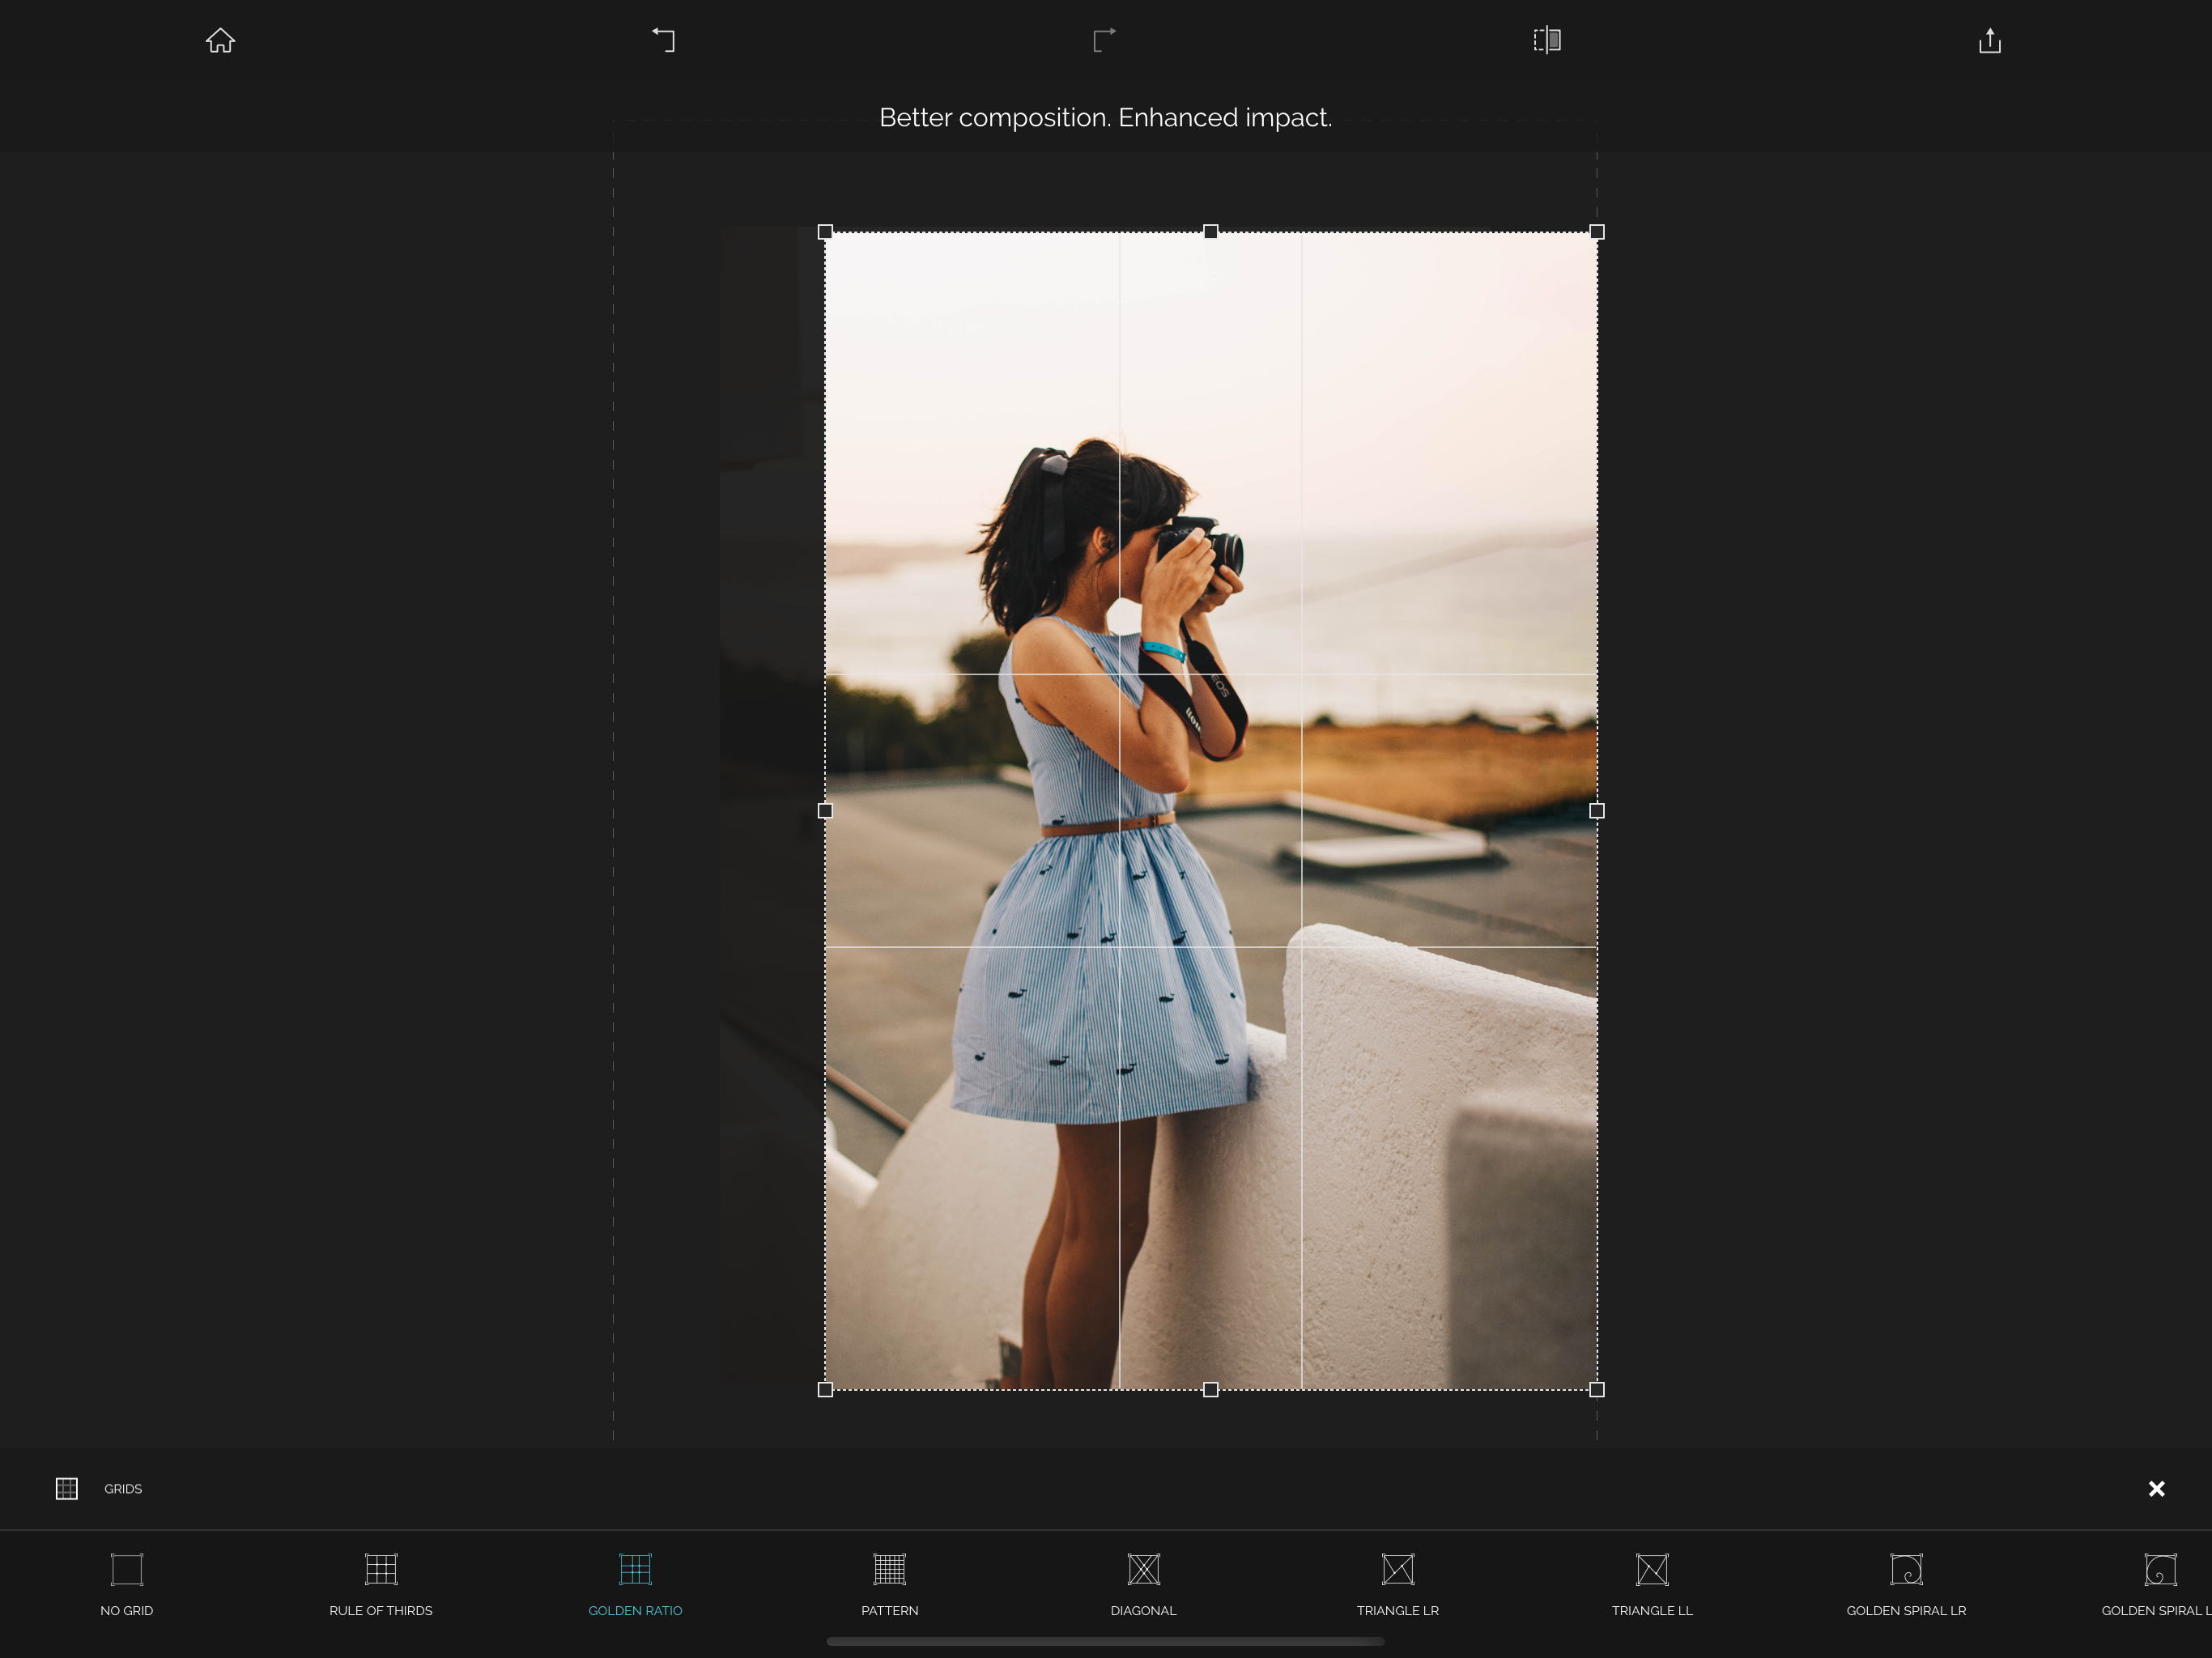Screen dimensions: 2212x1658
Task: Select the Golden Ratio grid
Action: click(635, 1585)
